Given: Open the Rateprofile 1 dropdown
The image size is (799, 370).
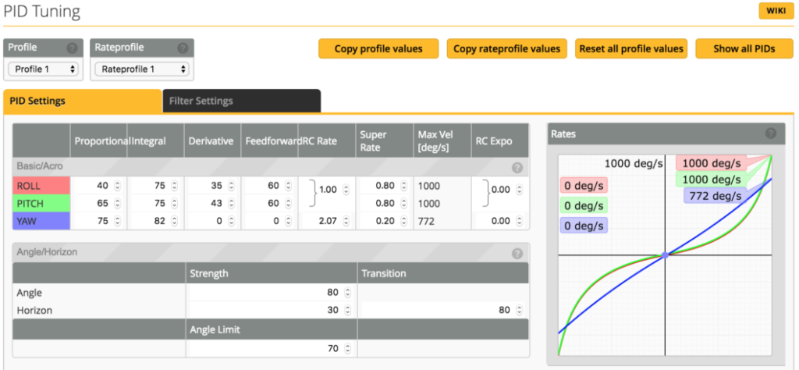Looking at the screenshot, I should click(141, 69).
